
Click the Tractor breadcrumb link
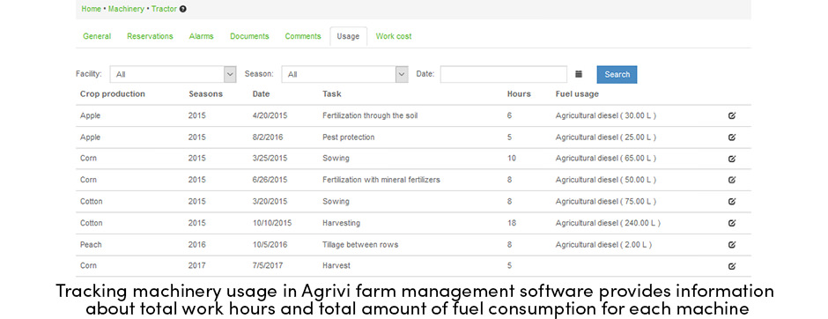click(164, 9)
